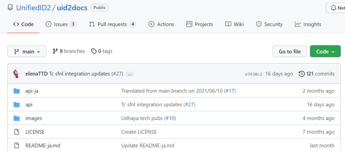Image resolution: width=345 pixels, height=151 pixels.
Task: Open the green Code dropdown button
Action: click(x=325, y=51)
